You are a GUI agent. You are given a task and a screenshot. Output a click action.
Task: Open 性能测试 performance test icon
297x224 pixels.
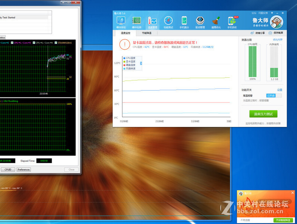(x=168, y=22)
